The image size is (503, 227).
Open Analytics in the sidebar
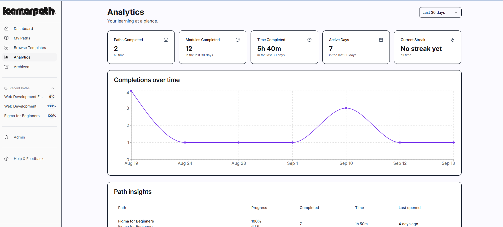(x=22, y=57)
